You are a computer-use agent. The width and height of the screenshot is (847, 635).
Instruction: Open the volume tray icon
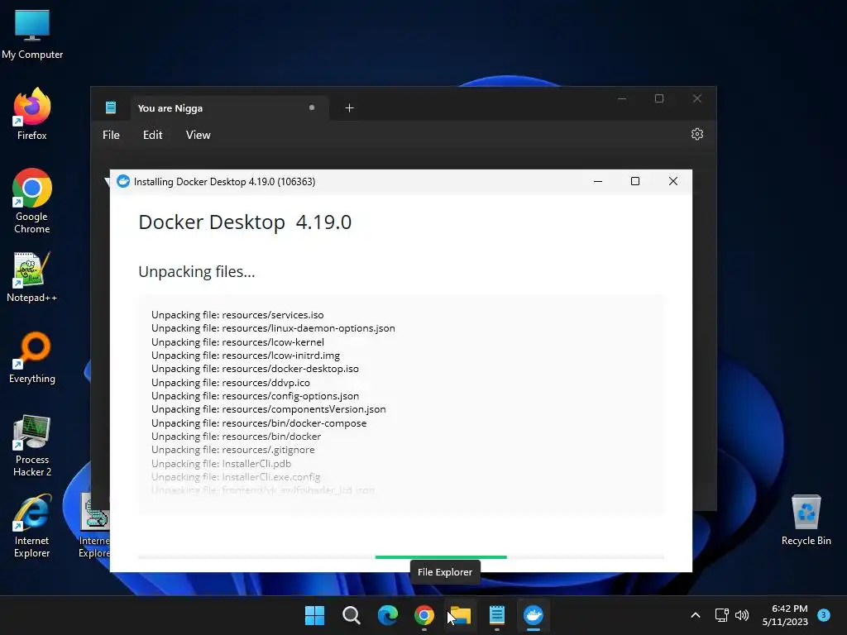coord(742,615)
